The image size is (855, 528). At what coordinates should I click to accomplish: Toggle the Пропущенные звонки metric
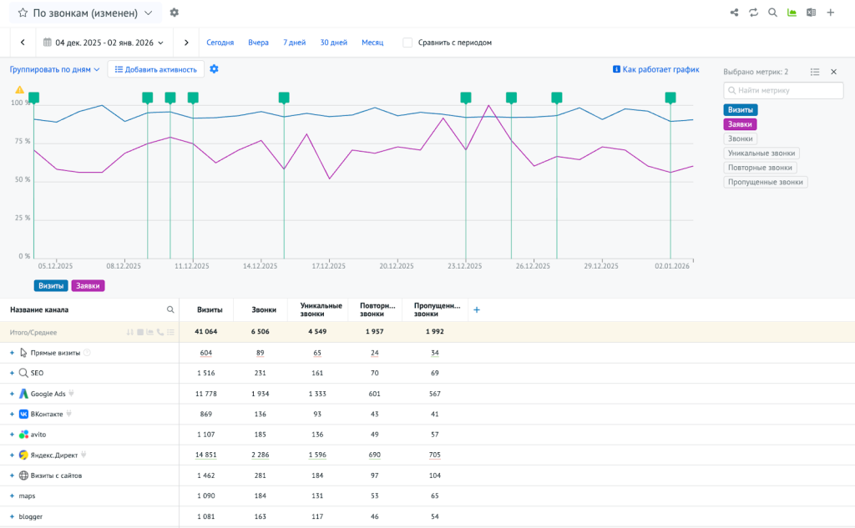(x=765, y=182)
